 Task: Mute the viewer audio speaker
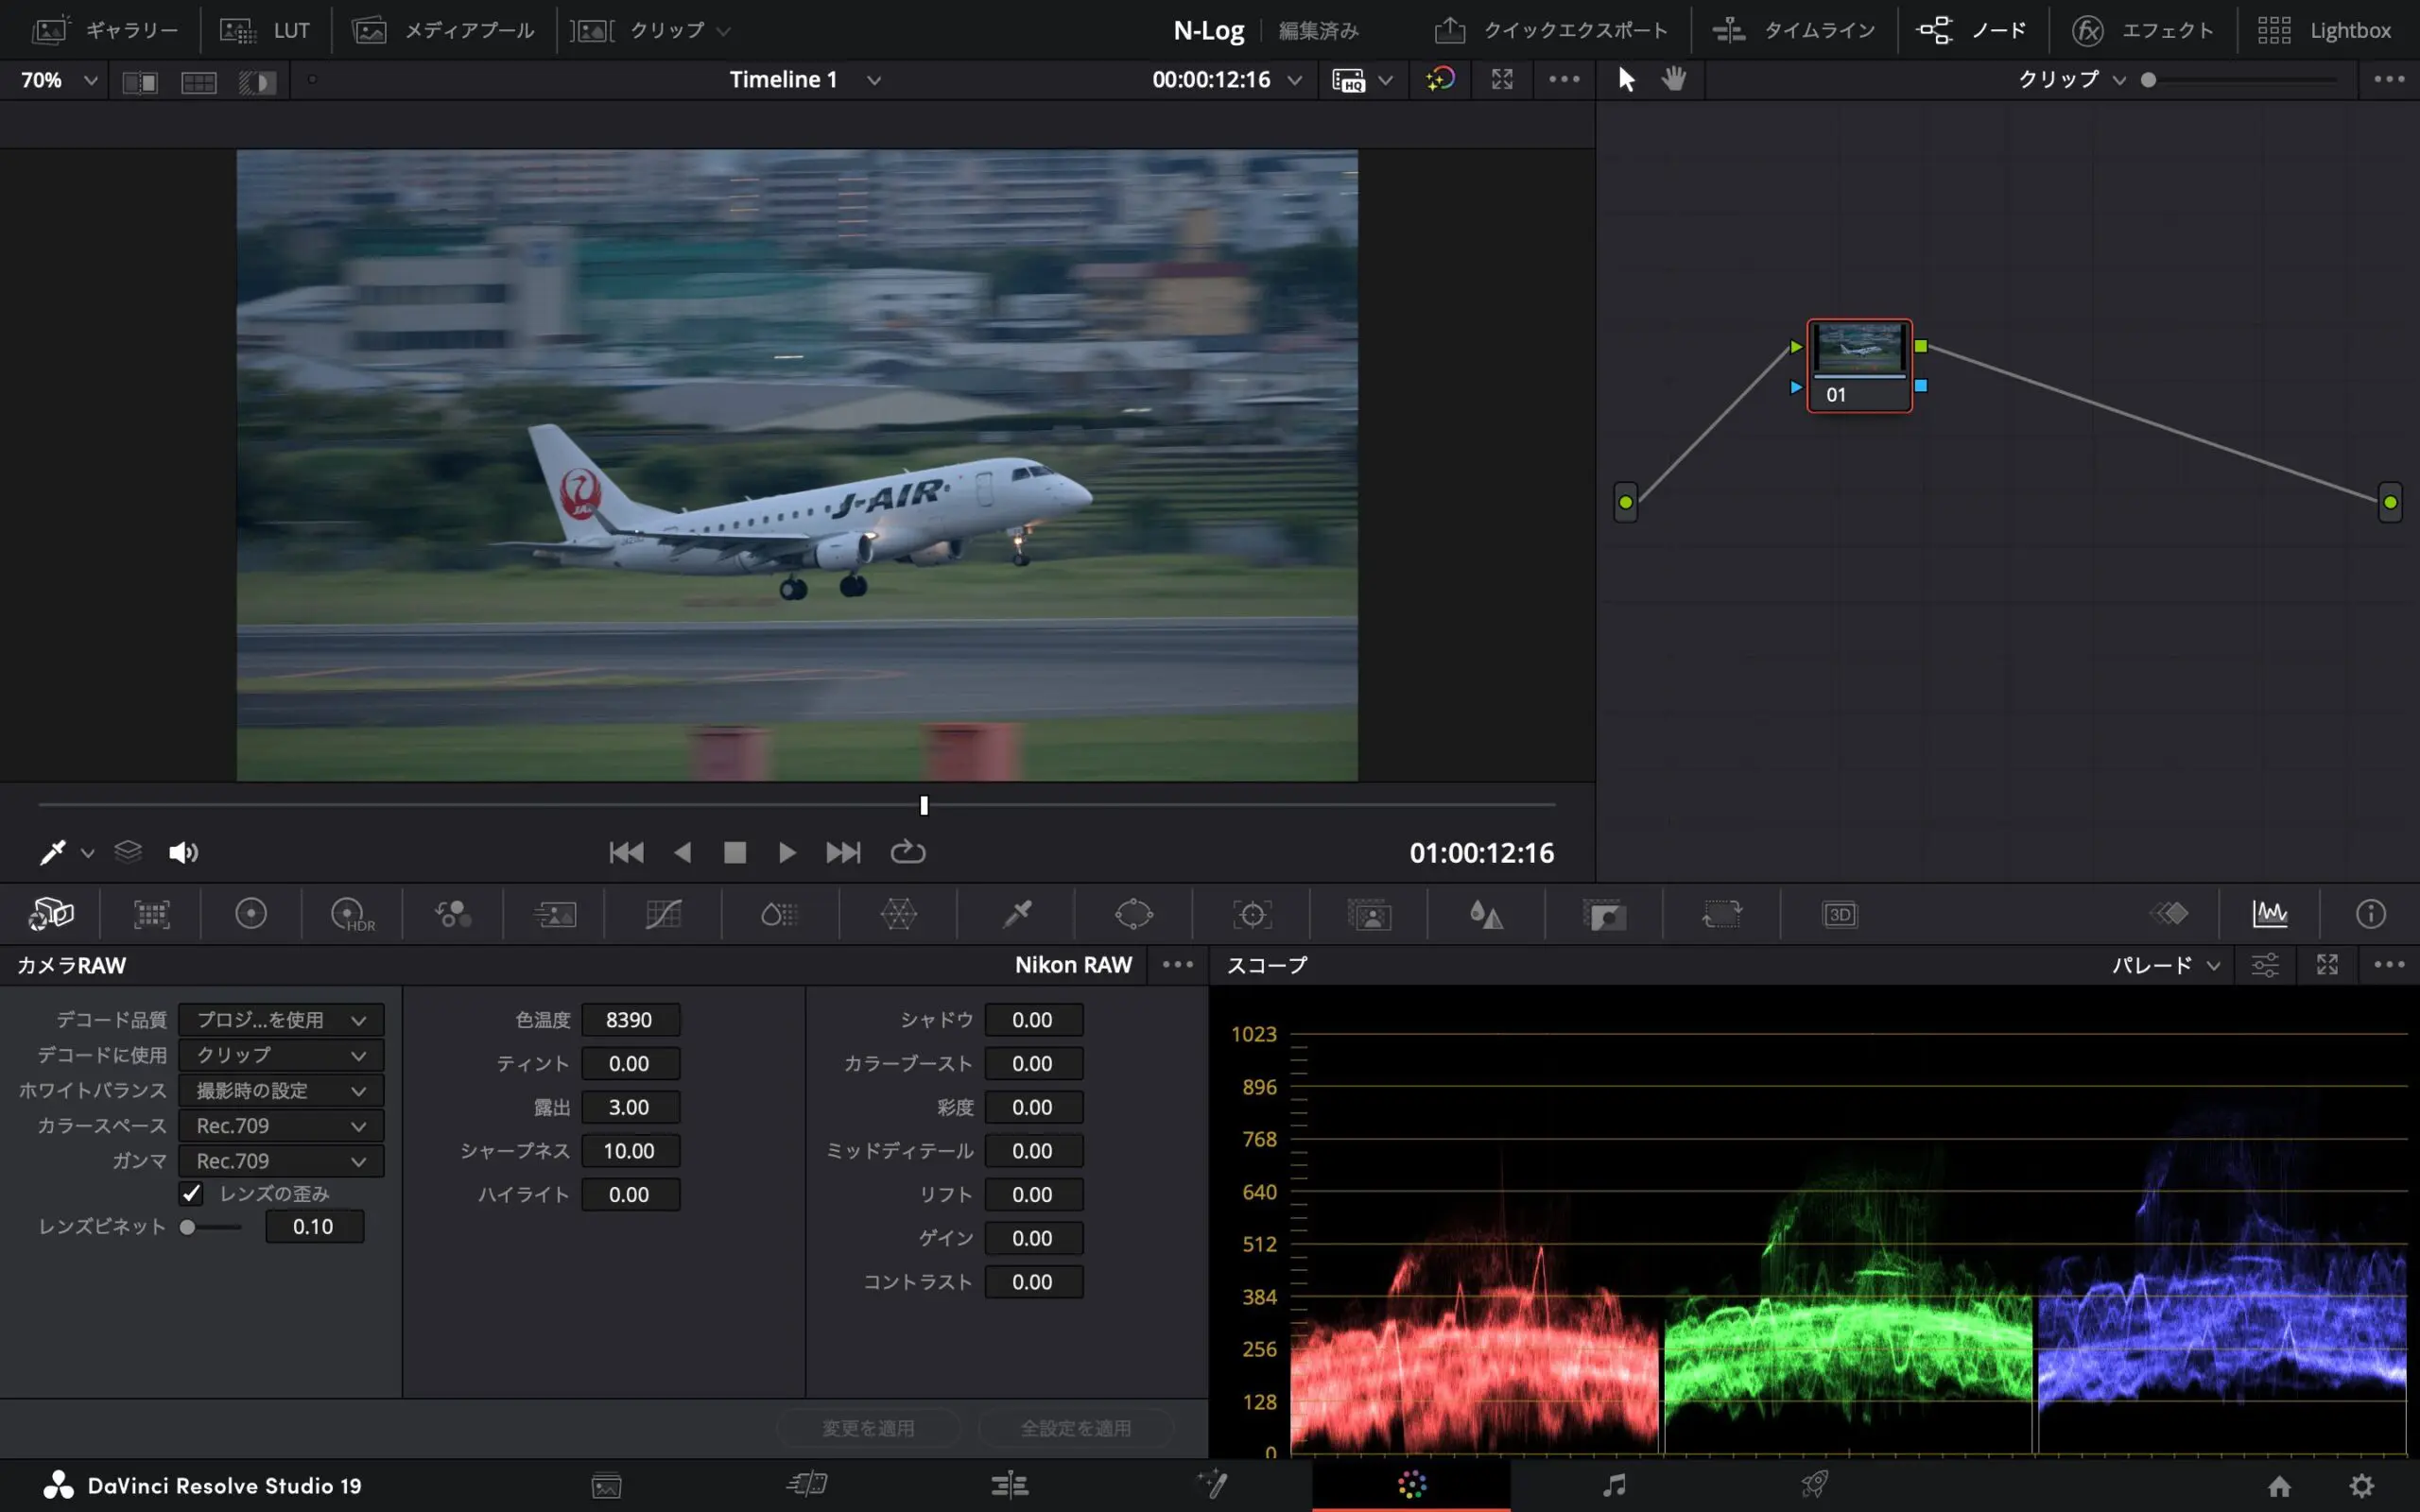pos(183,852)
